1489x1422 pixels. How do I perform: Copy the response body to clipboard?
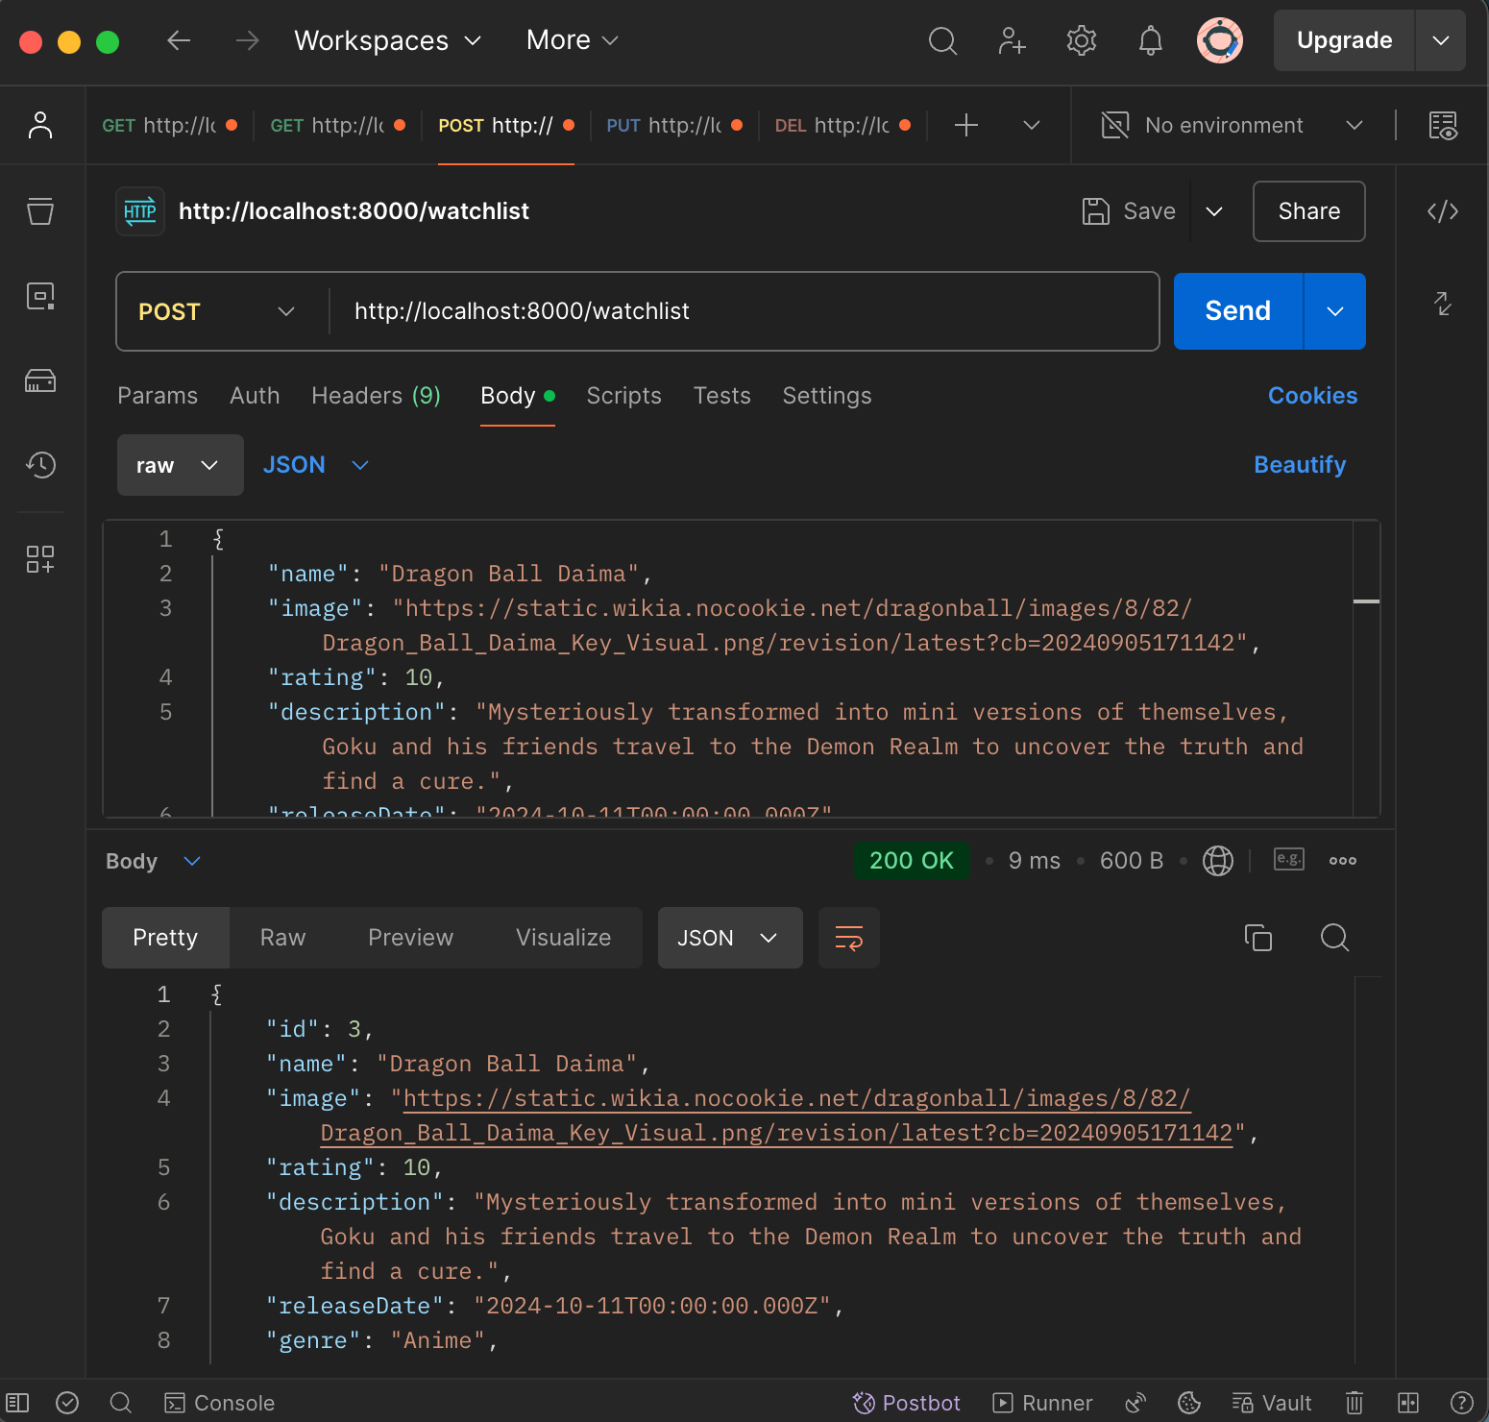pyautogui.click(x=1258, y=938)
